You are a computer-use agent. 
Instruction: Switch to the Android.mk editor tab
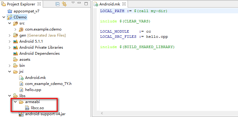pyautogui.click(x=109, y=4)
